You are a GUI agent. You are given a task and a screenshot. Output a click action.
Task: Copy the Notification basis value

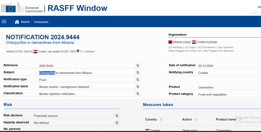click(138, 87)
